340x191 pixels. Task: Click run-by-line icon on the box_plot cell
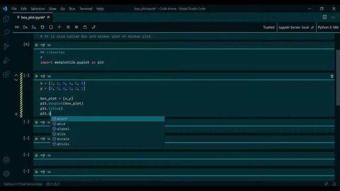click(43, 76)
